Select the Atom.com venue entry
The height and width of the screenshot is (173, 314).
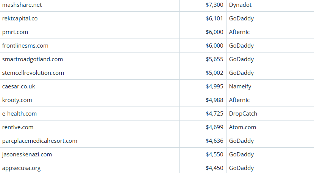[242, 127]
